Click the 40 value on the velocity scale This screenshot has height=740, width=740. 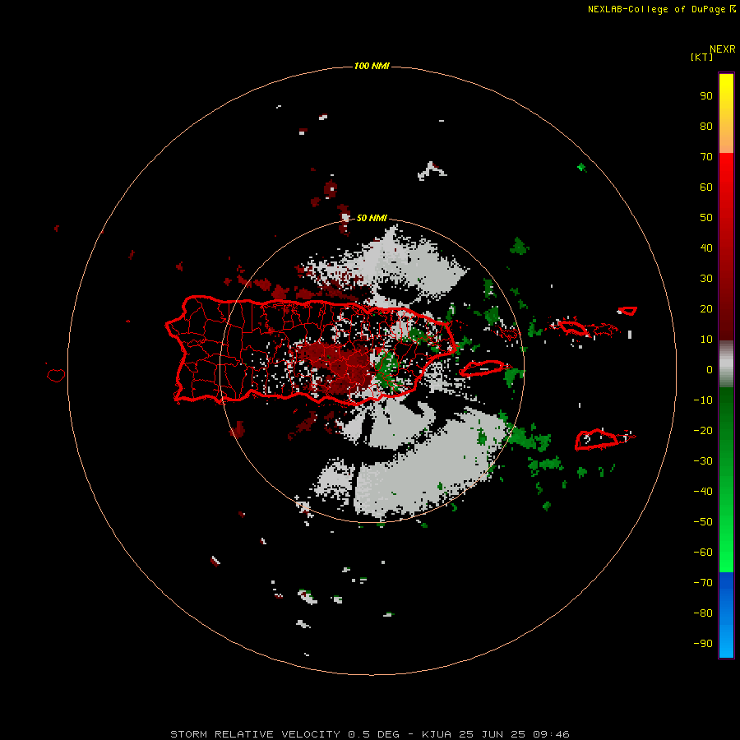pyautogui.click(x=706, y=247)
